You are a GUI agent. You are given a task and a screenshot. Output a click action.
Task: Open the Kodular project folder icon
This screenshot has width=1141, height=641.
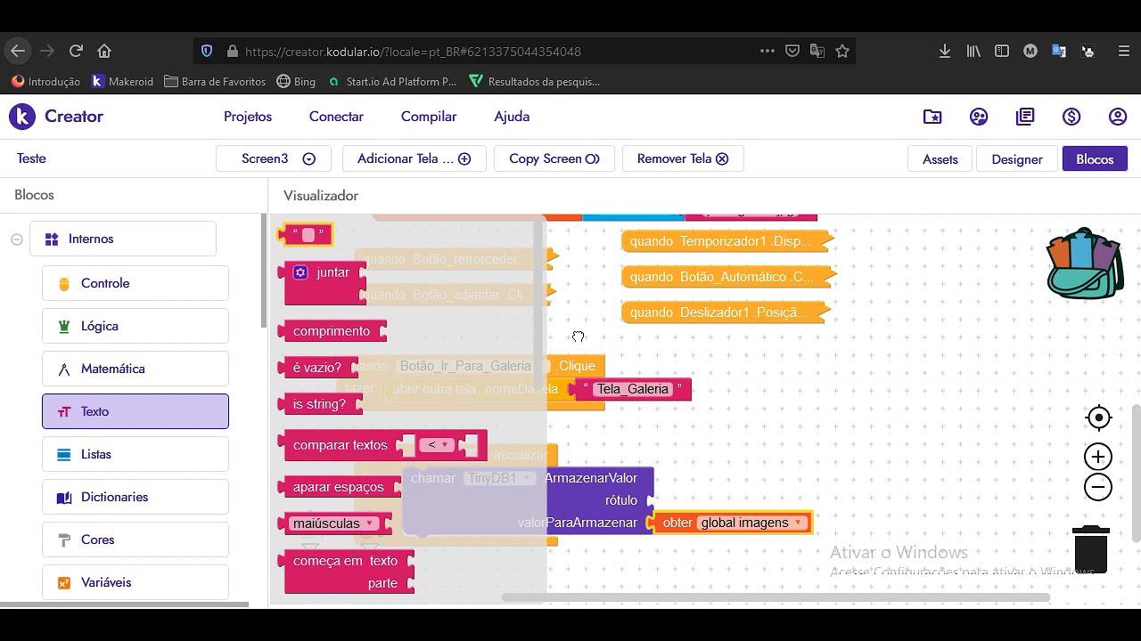point(932,117)
